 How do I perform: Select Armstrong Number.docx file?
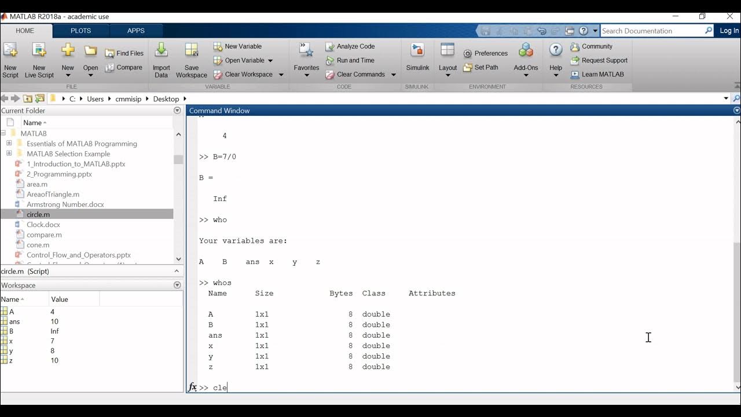click(x=65, y=204)
